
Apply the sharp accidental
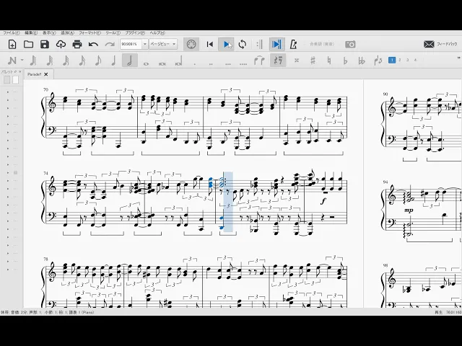tap(313, 61)
